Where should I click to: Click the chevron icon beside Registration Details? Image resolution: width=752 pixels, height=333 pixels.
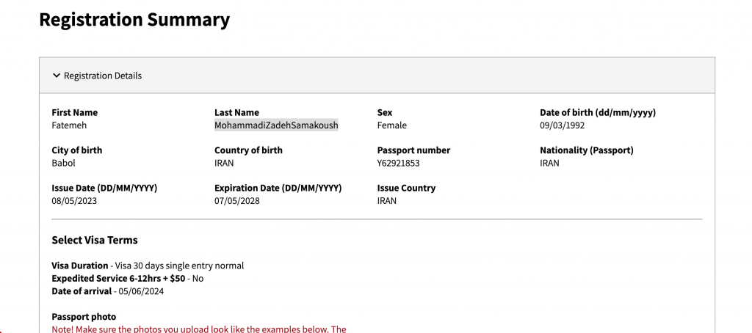coord(57,76)
